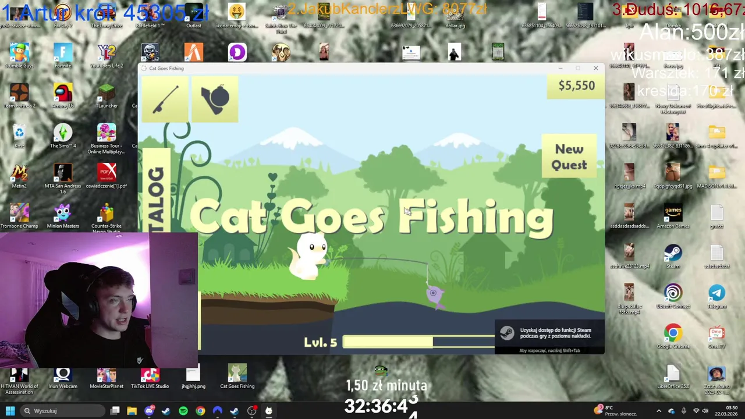Image resolution: width=745 pixels, height=419 pixels.
Task: Open the Outlast desktop shortcut
Action: pyautogui.click(x=194, y=16)
